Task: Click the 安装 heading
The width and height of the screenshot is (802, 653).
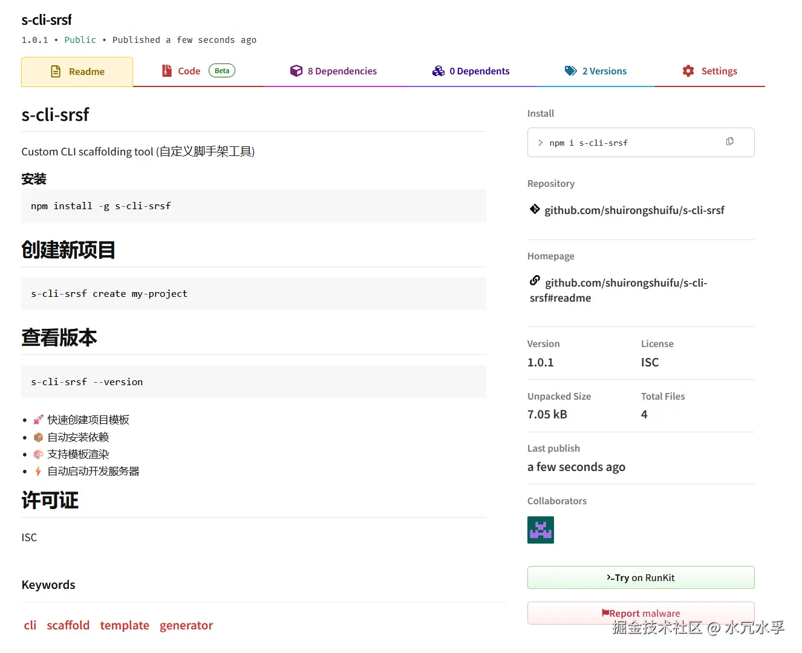Action: (34, 179)
